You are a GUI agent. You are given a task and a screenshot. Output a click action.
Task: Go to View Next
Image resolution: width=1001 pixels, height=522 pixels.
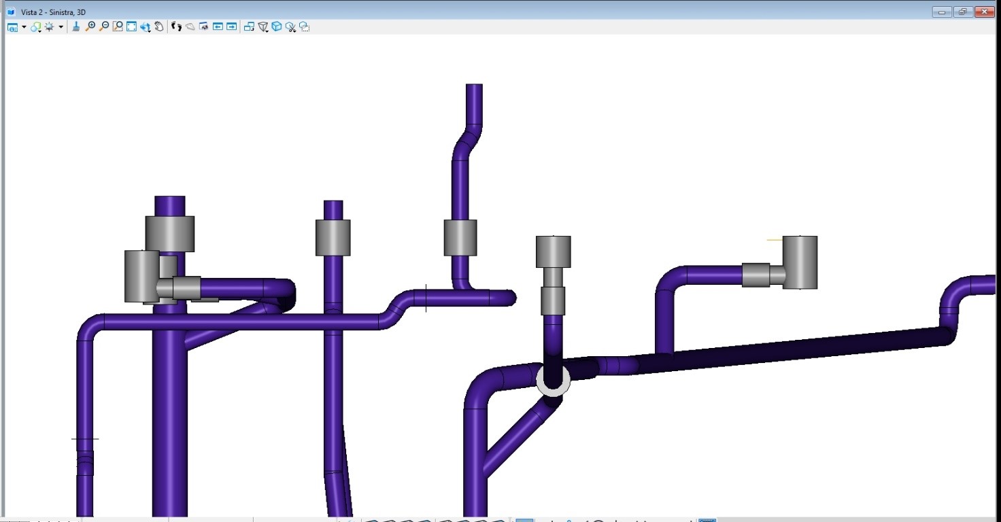click(x=232, y=27)
